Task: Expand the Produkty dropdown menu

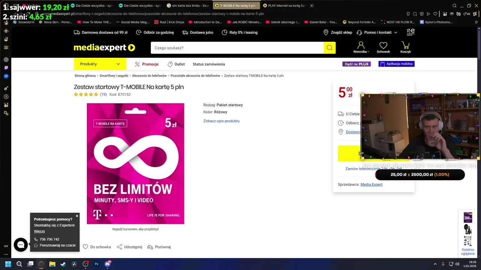Action: [x=100, y=64]
